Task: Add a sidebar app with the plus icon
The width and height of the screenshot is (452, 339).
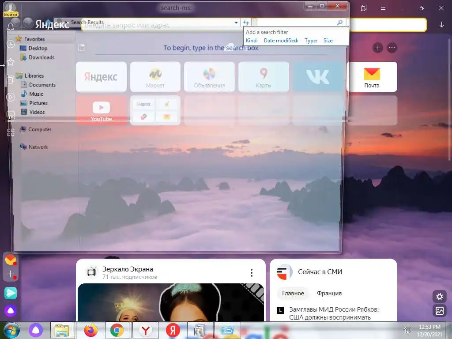Action: tap(11, 274)
